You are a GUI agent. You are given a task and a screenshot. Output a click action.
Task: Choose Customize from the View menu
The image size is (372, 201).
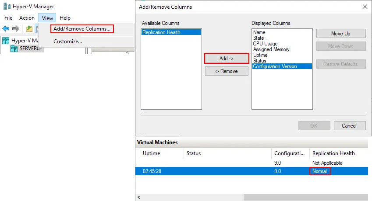(x=67, y=42)
